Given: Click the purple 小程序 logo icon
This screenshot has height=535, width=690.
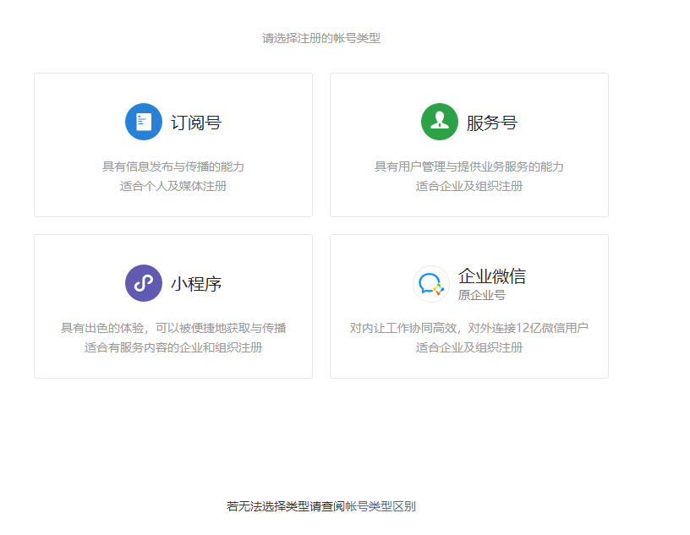Looking at the screenshot, I should click(x=144, y=283).
